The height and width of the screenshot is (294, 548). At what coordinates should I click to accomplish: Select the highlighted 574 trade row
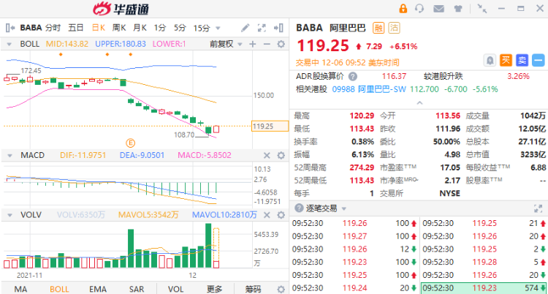(x=484, y=287)
